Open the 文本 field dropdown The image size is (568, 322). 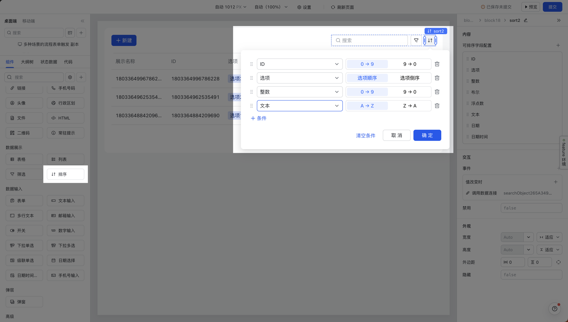click(300, 106)
